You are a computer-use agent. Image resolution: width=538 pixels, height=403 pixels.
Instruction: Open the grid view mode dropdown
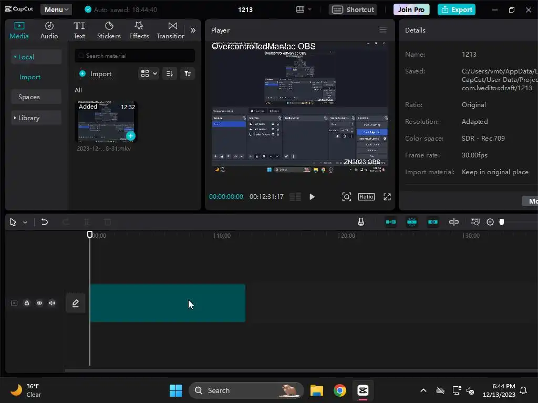click(x=149, y=73)
